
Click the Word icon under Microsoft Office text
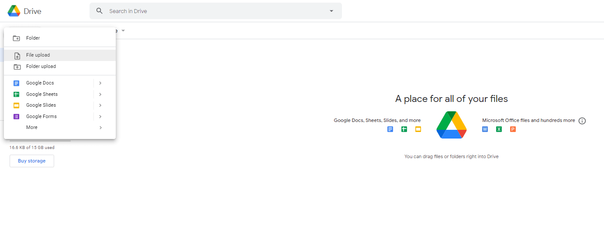point(485,129)
